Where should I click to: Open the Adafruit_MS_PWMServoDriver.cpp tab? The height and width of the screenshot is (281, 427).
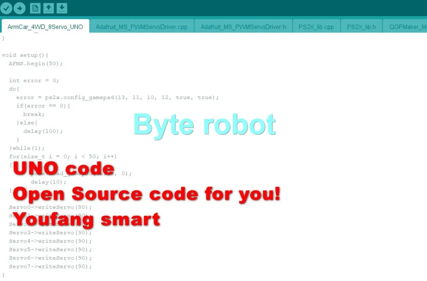[142, 27]
